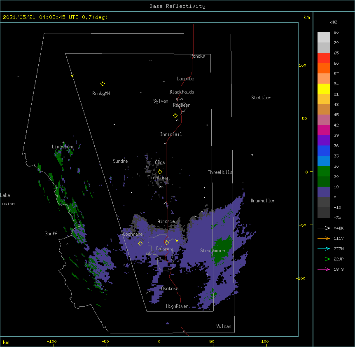Click the Limestone label on map
355x347 pixels.
pyautogui.click(x=63, y=147)
